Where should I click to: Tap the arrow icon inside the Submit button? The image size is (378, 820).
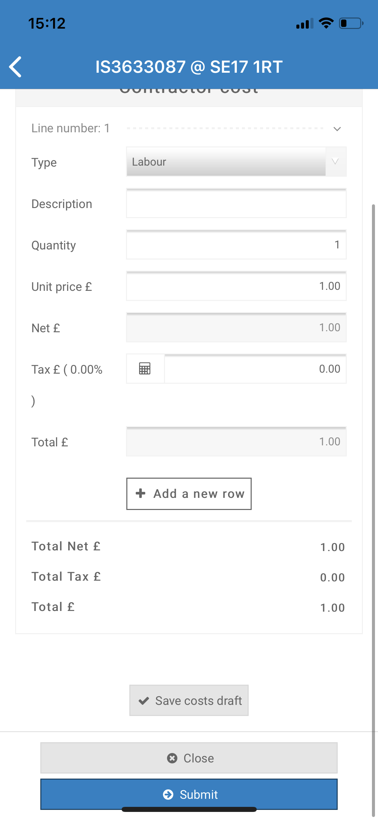click(168, 794)
